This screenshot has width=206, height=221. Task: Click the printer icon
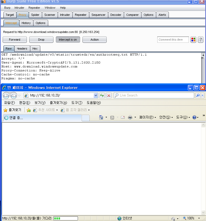click(130, 117)
